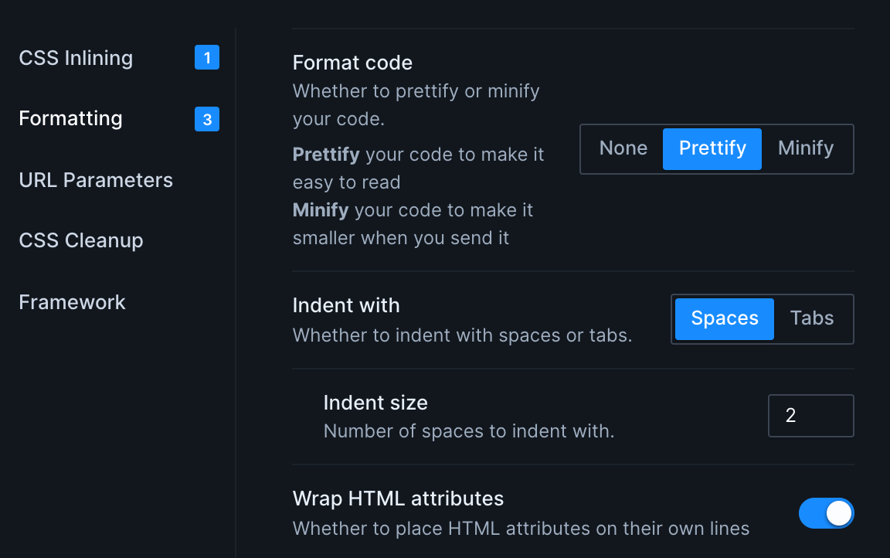Image resolution: width=890 pixels, height=558 pixels.
Task: Open the CSS Inlining settings section
Action: click(x=76, y=58)
